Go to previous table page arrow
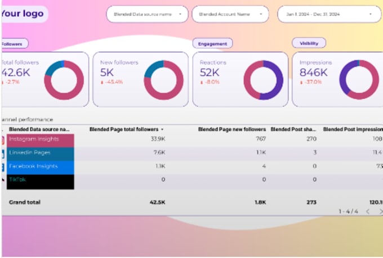383x258 pixels. pos(368,211)
